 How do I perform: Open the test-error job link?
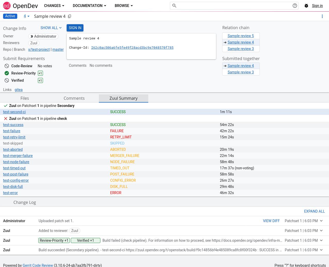11,193
